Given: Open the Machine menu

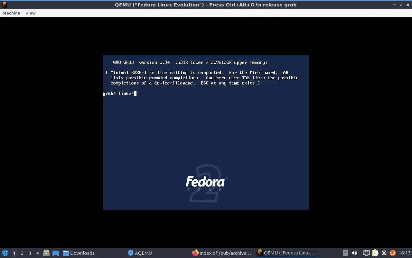Looking at the screenshot, I should tap(11, 13).
